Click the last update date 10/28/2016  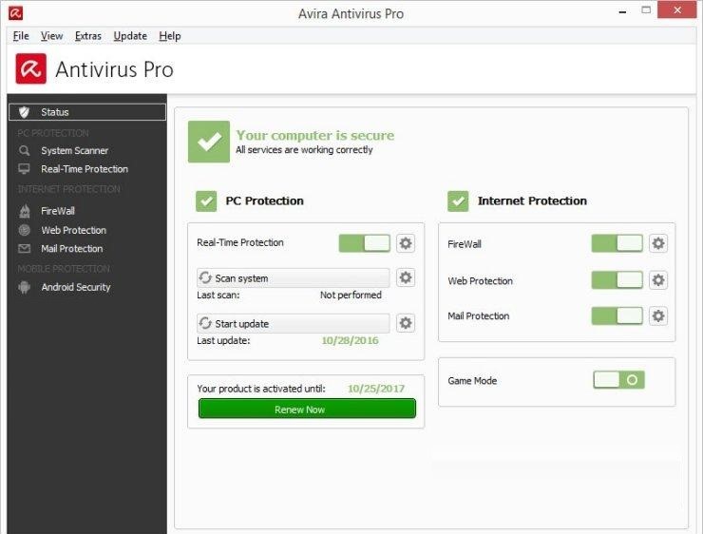point(350,340)
